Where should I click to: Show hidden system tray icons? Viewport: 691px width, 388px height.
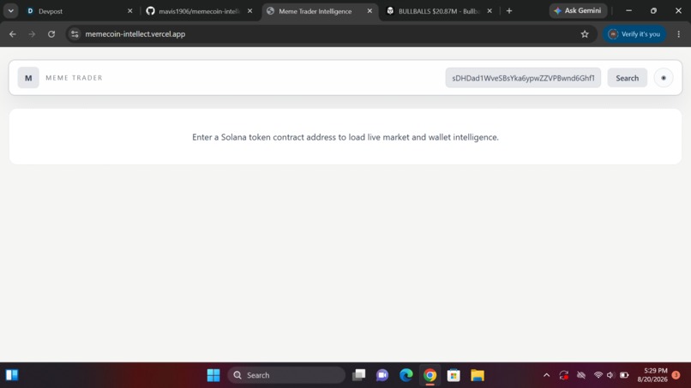point(546,375)
